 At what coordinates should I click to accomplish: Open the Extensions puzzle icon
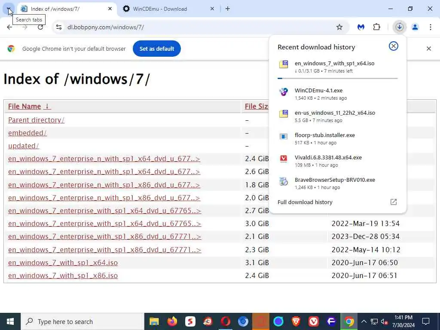(376, 27)
